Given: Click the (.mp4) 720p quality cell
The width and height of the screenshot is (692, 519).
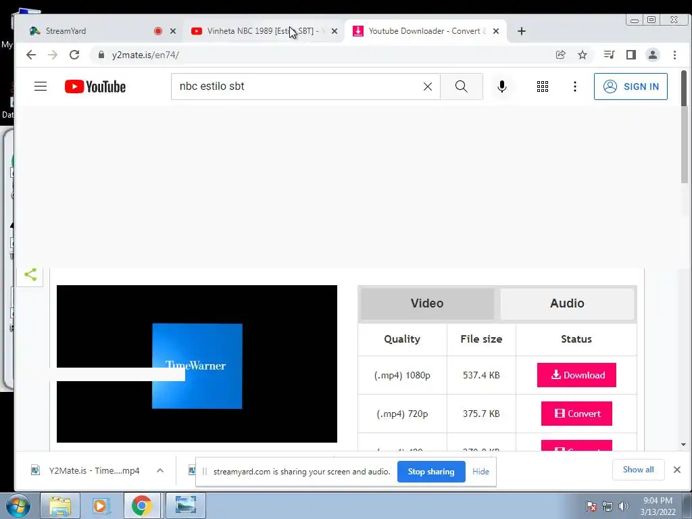Looking at the screenshot, I should pos(402,414).
